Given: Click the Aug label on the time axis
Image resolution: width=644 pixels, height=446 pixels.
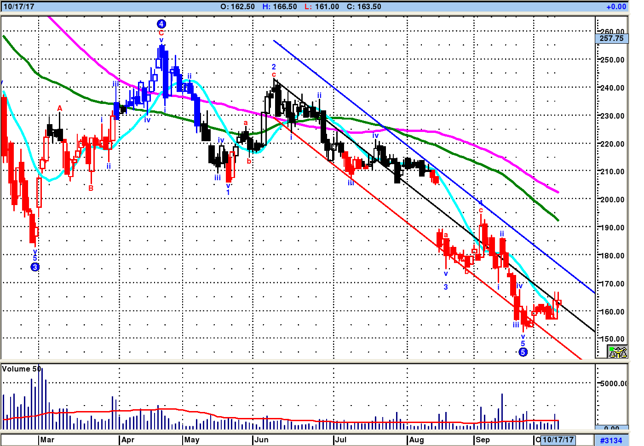Looking at the screenshot, I should pyautogui.click(x=416, y=440).
